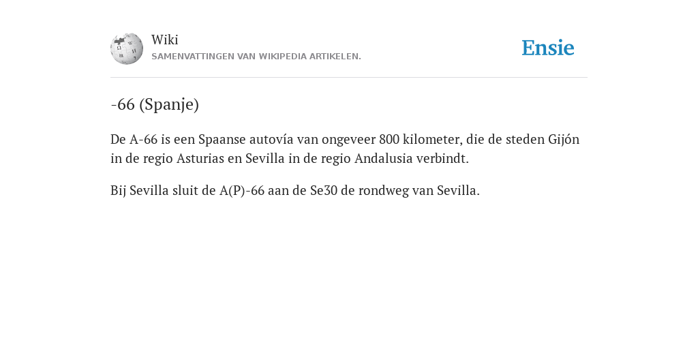Click the "Samenvattingen van Wikipedia artikelen" subtitle

click(256, 57)
